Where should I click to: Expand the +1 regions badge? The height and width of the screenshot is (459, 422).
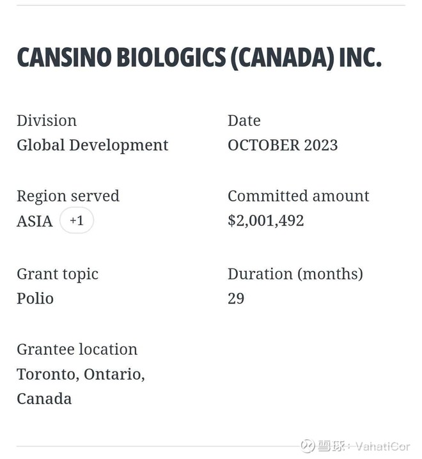77,221
